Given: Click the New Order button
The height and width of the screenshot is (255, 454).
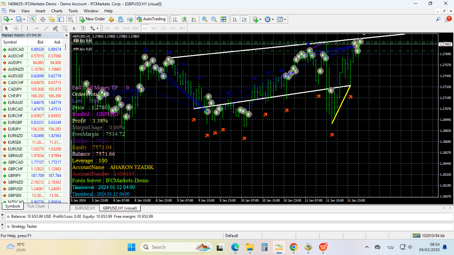Looking at the screenshot, I should point(92,19).
